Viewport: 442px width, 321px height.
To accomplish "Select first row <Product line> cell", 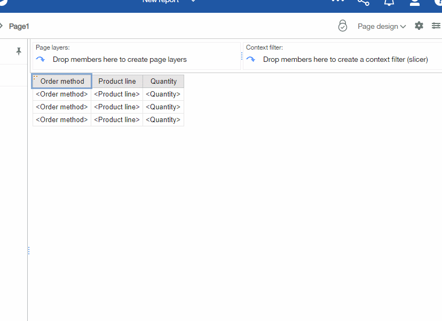I will [117, 94].
